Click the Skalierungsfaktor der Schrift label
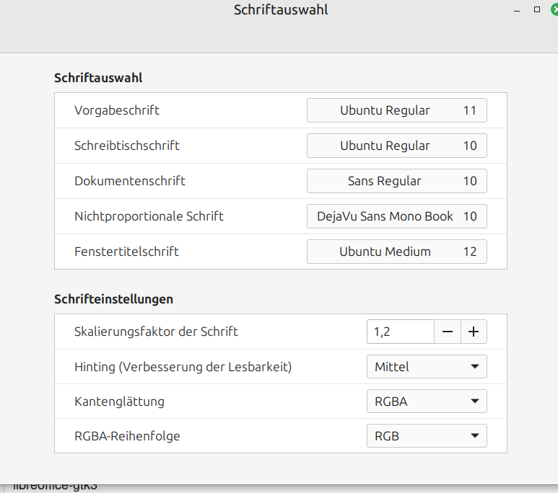 point(156,332)
